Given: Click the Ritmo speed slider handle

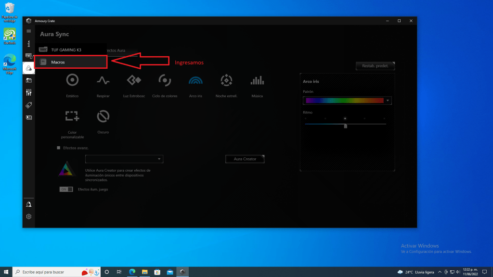Looking at the screenshot, I should click(x=345, y=126).
